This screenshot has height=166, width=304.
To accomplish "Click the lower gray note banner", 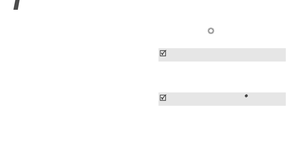I will point(222,99).
